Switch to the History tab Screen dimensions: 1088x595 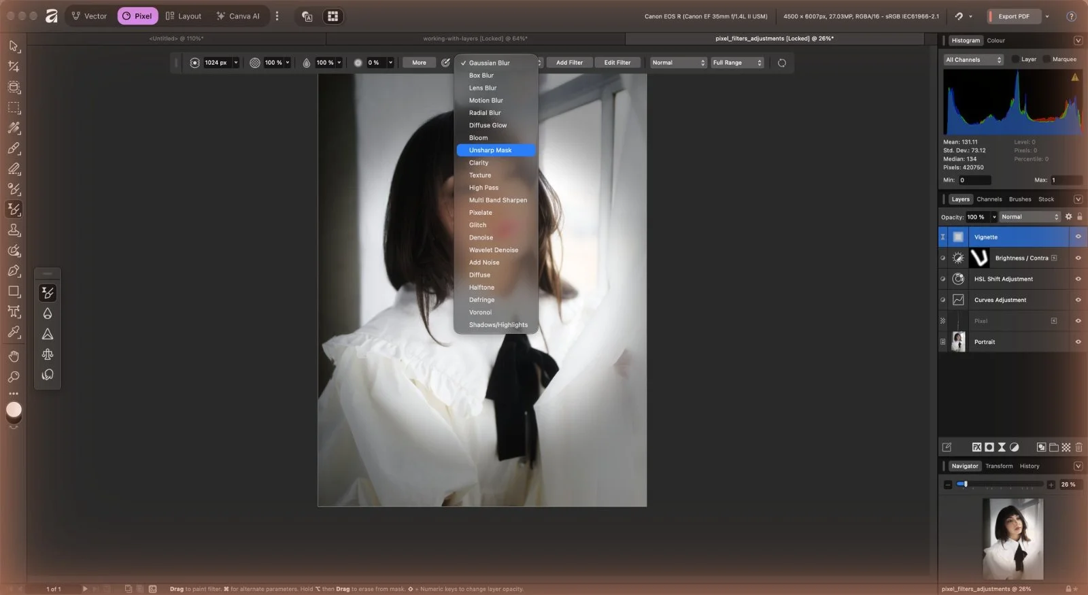pos(1029,466)
